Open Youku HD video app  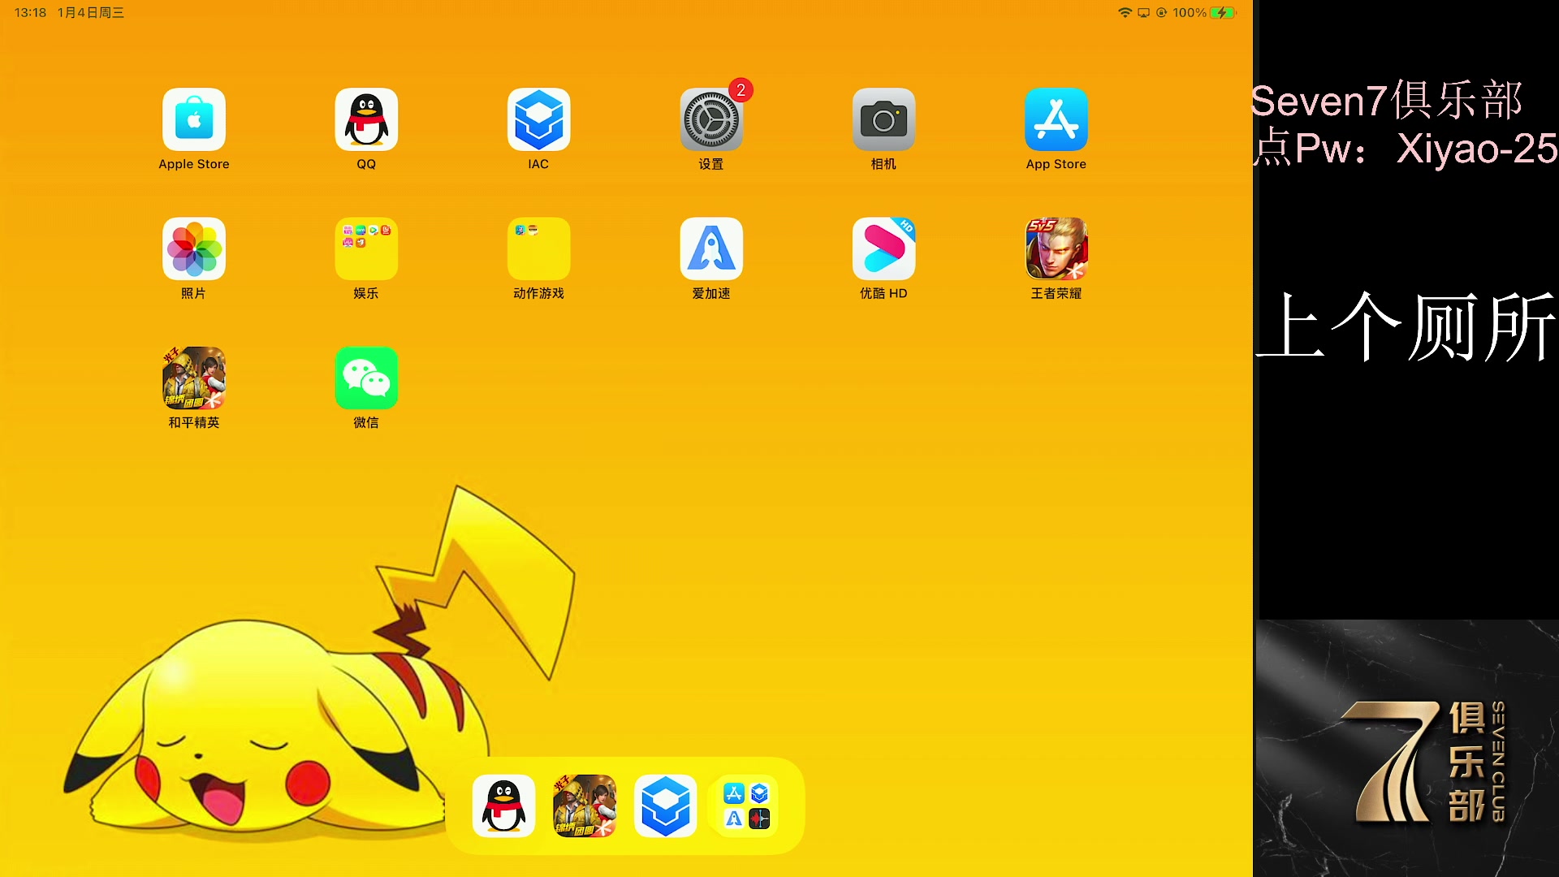click(883, 248)
